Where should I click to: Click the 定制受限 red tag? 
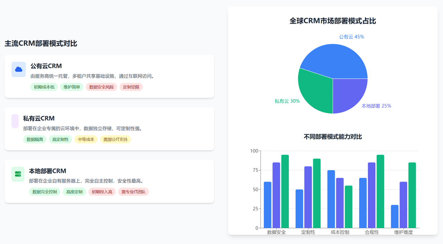tap(131, 87)
